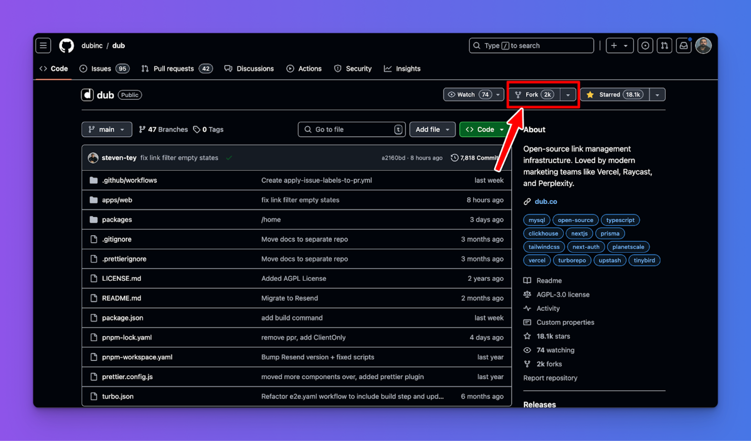The width and height of the screenshot is (751, 441).
Task: Open the typescript topic tag
Action: click(620, 220)
